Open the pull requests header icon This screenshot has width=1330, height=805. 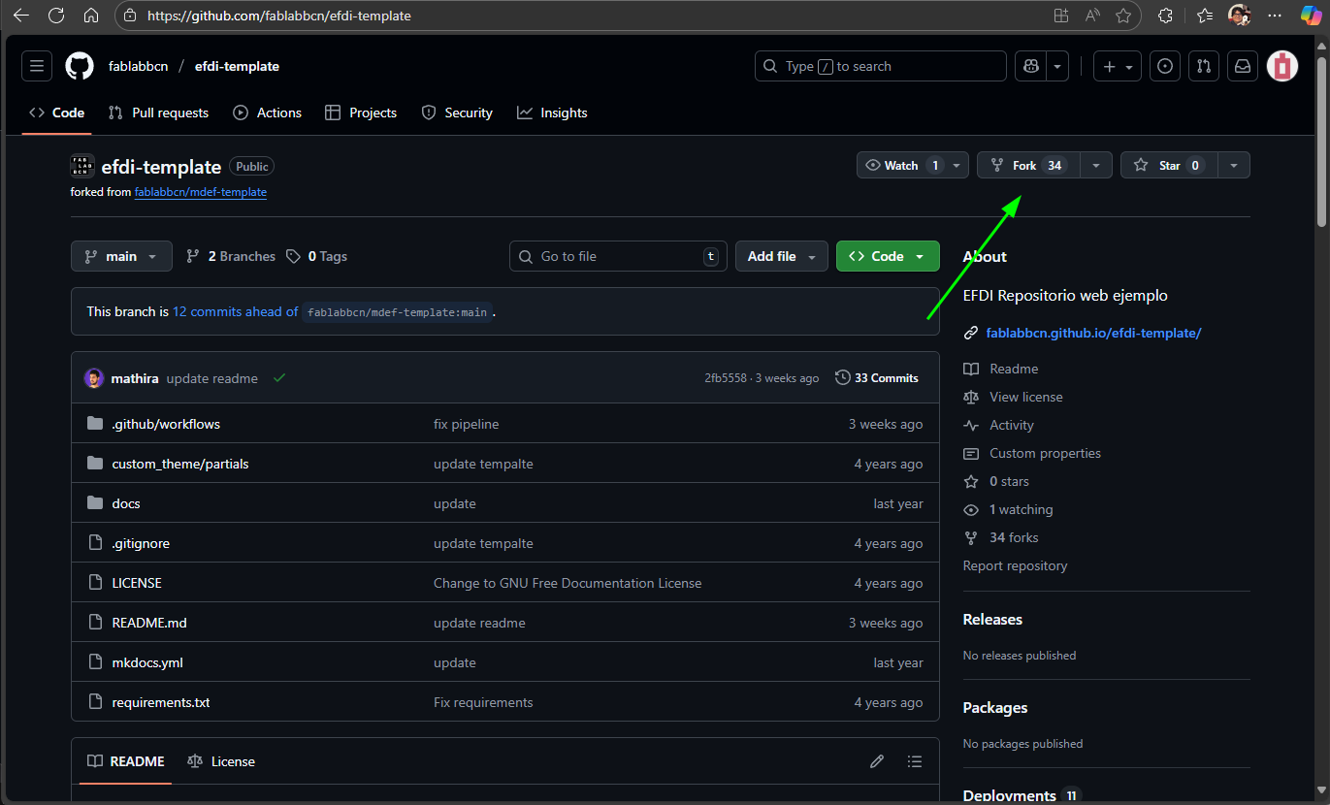(x=1204, y=66)
